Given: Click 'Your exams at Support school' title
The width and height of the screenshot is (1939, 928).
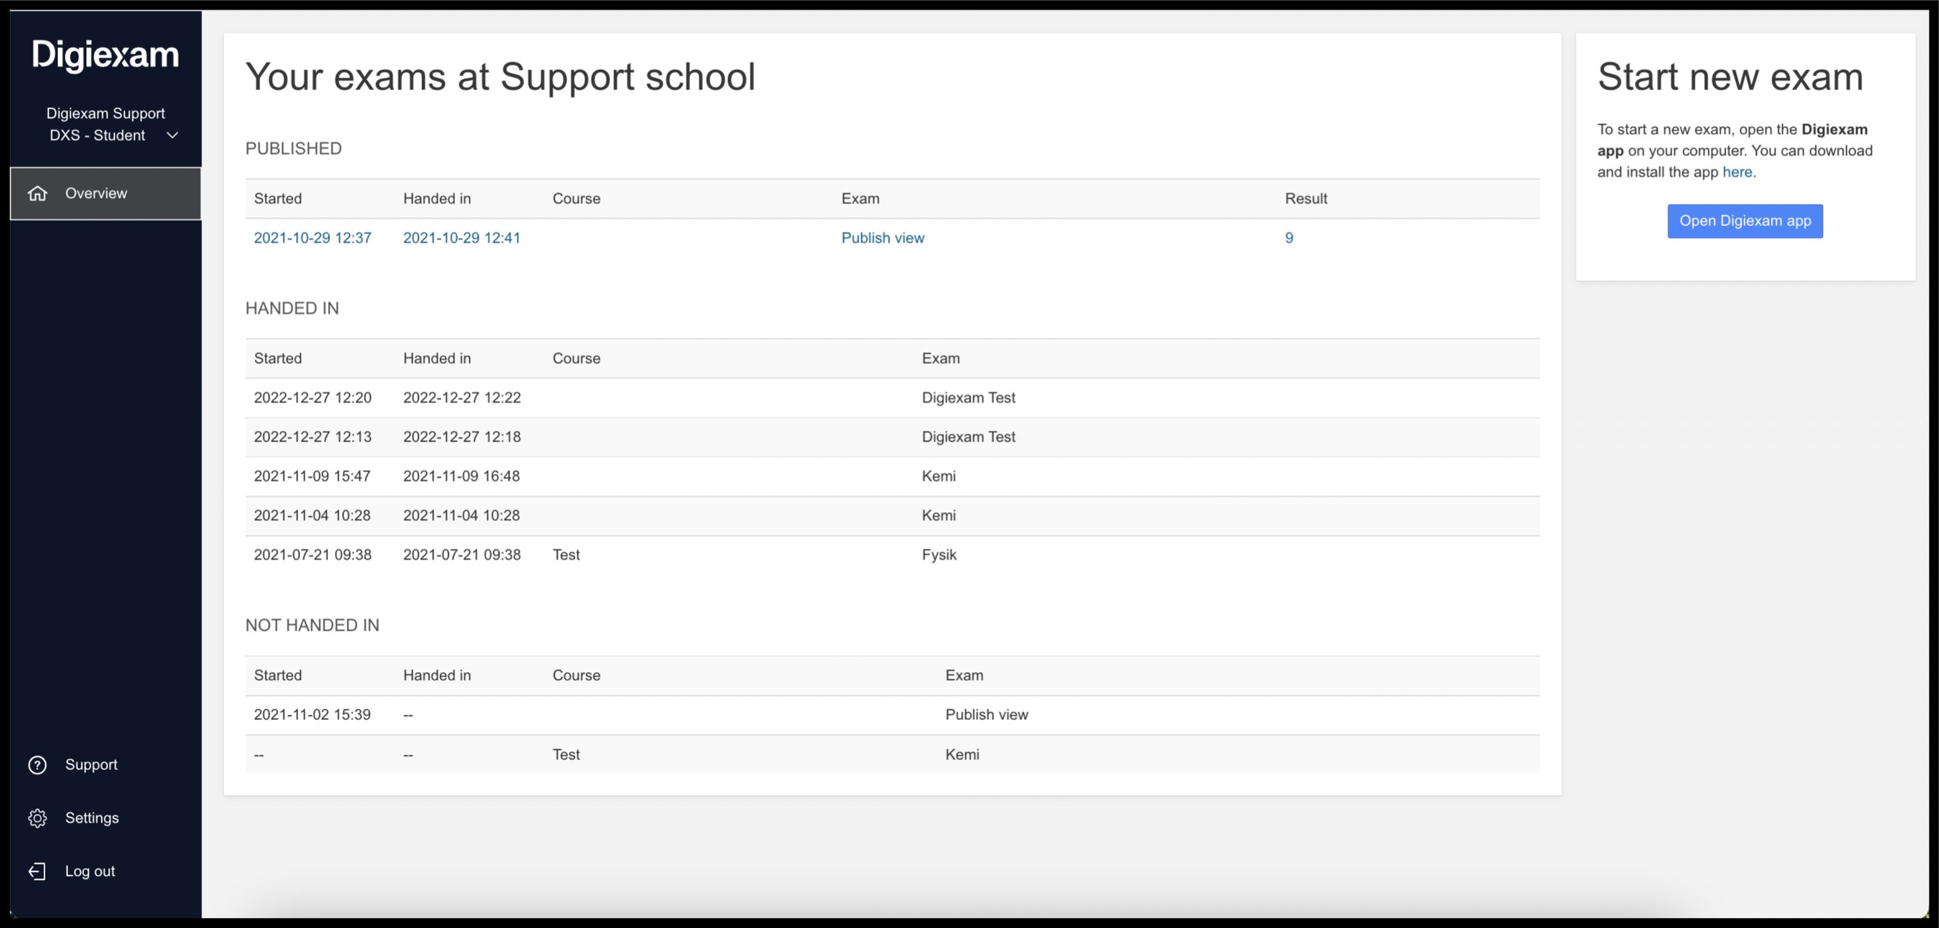Looking at the screenshot, I should pos(500,77).
